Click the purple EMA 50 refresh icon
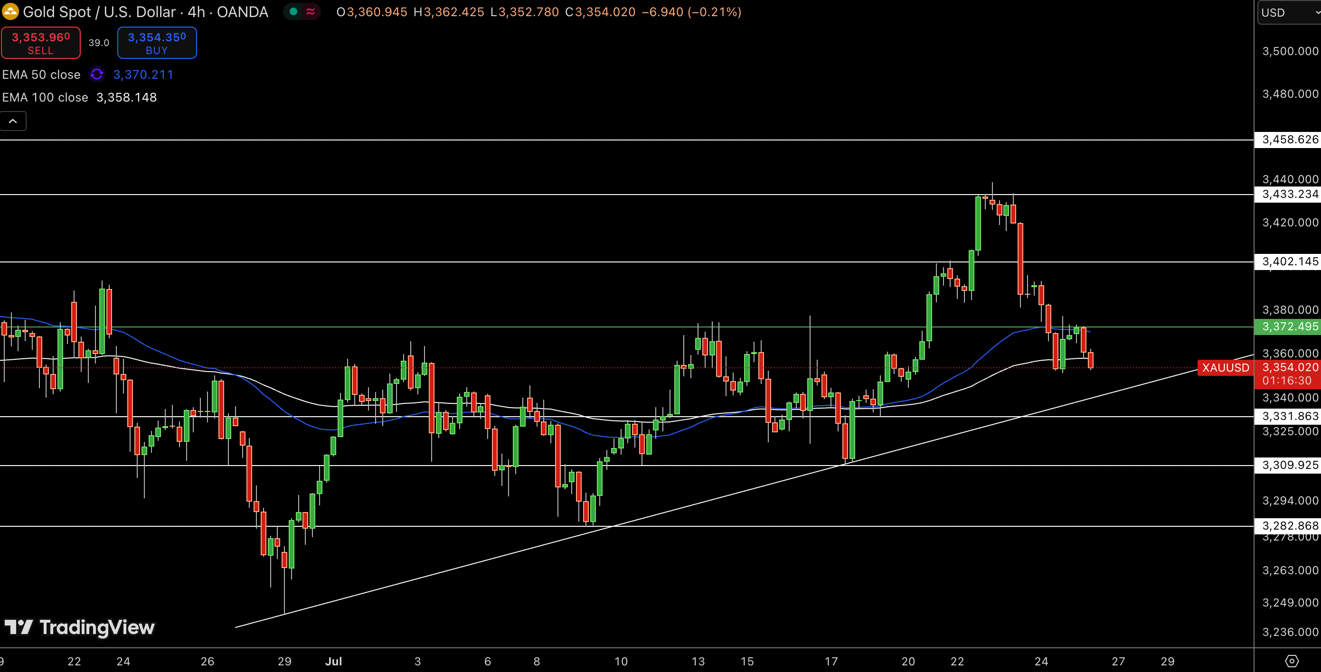This screenshot has width=1321, height=672. click(x=97, y=76)
